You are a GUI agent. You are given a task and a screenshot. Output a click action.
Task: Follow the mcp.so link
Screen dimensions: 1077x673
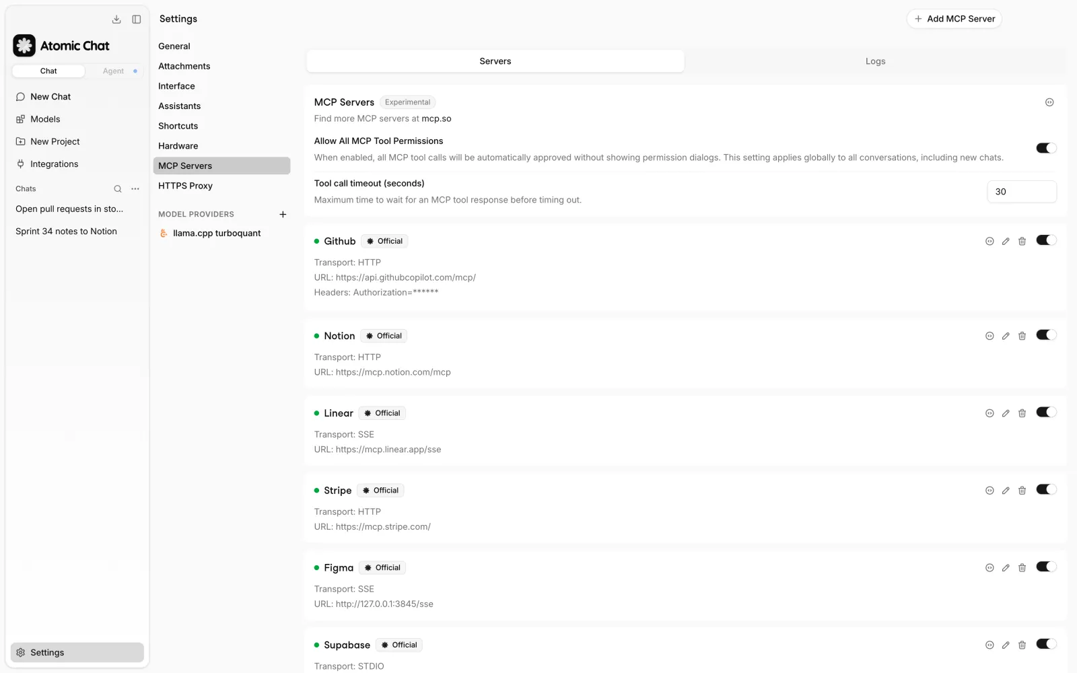[x=436, y=118]
